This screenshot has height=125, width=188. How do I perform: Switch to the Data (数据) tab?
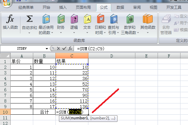[120, 7]
